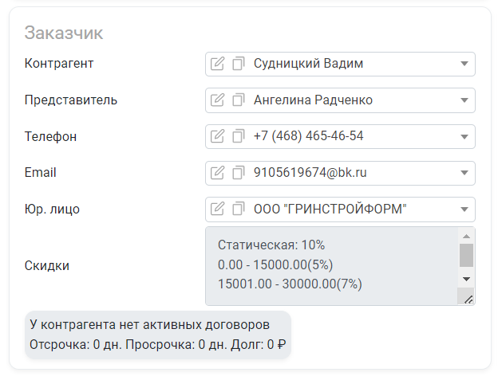The width and height of the screenshot is (498, 376).
Task: Expand the Телефон dropdown arrow
Action: click(464, 137)
